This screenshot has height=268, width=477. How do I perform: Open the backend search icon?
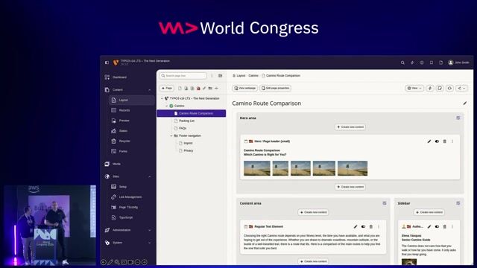point(402,63)
